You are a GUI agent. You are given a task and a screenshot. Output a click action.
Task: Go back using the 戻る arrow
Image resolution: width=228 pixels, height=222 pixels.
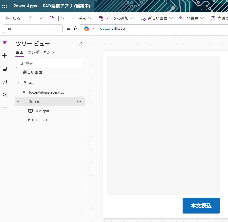pyautogui.click(x=13, y=18)
